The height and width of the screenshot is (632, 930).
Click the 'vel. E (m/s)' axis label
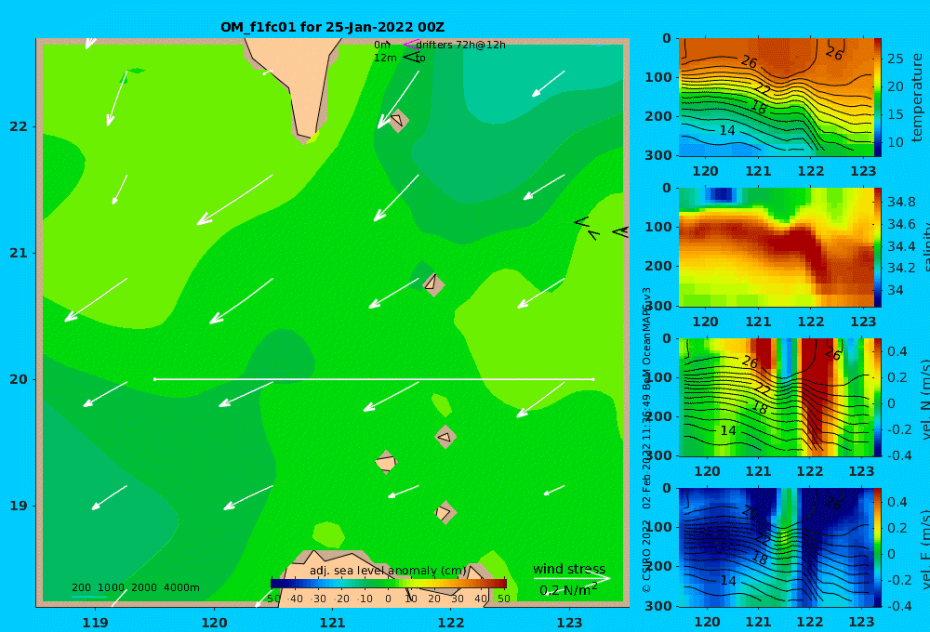925,548
